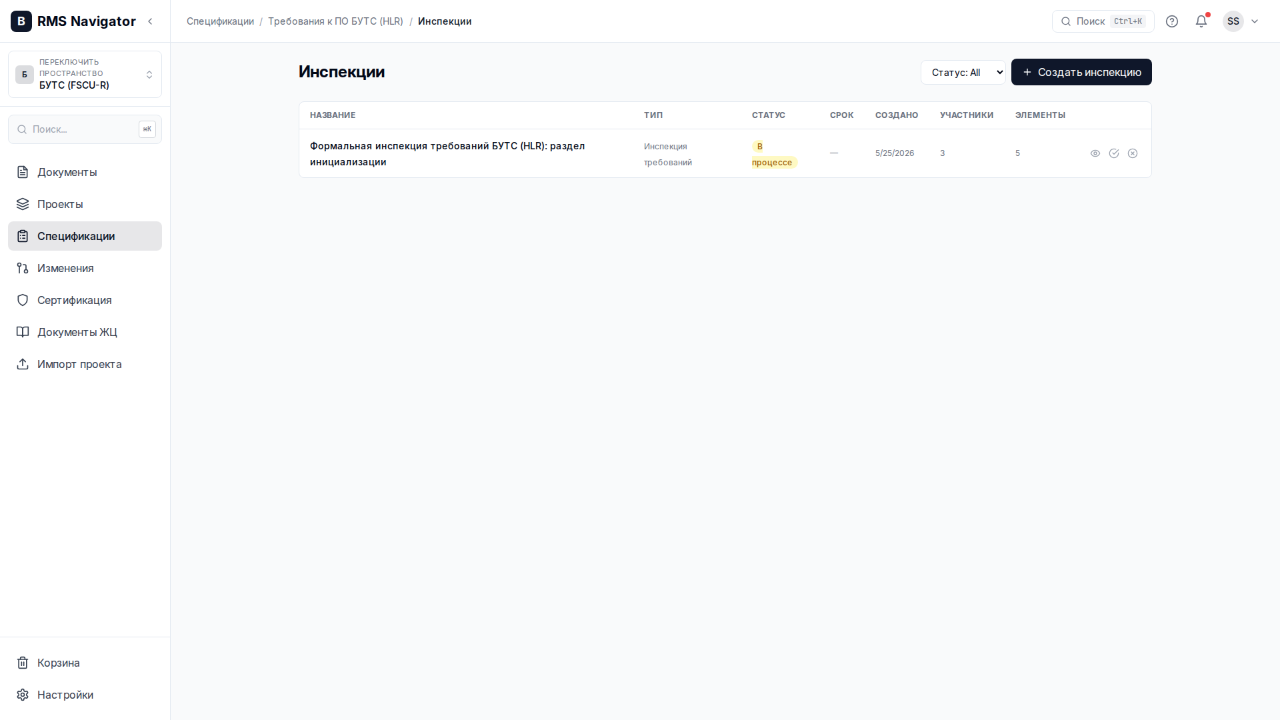Screen dimensions: 1280x720
Task: Open the Формальная инспекция требований БУТС inspection
Action: coord(447,153)
